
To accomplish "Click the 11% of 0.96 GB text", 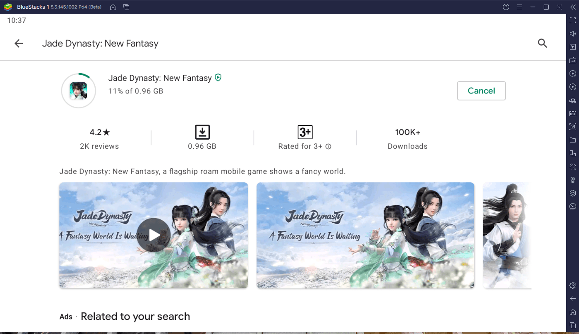I will click(x=136, y=91).
